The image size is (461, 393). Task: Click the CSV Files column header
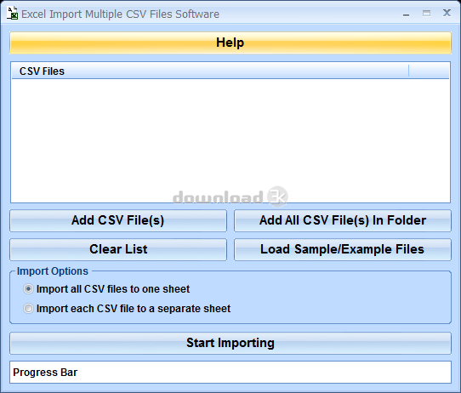210,71
